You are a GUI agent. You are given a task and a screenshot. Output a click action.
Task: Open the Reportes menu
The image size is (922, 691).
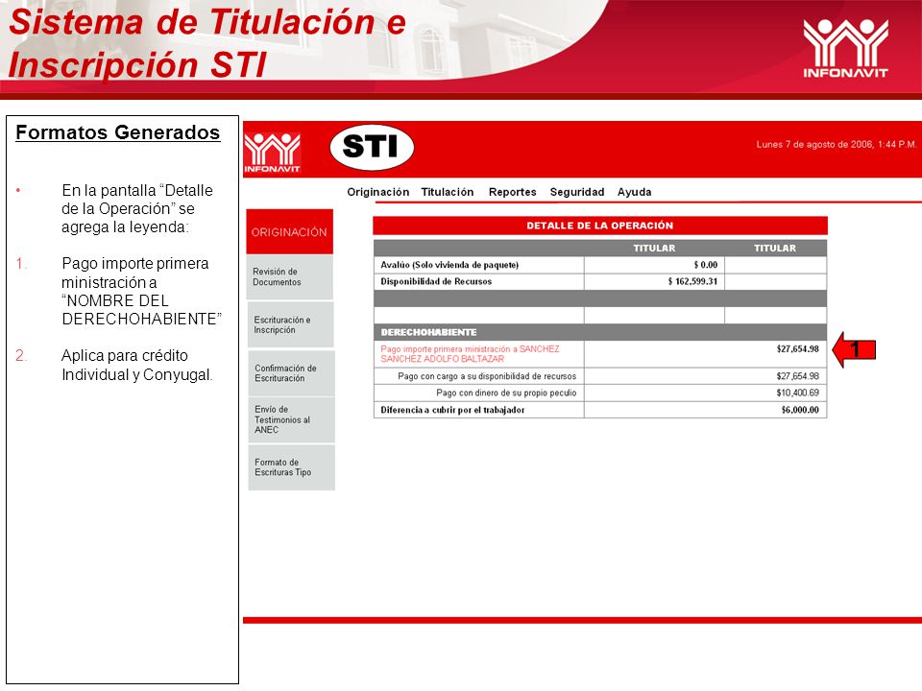pyautogui.click(x=513, y=192)
